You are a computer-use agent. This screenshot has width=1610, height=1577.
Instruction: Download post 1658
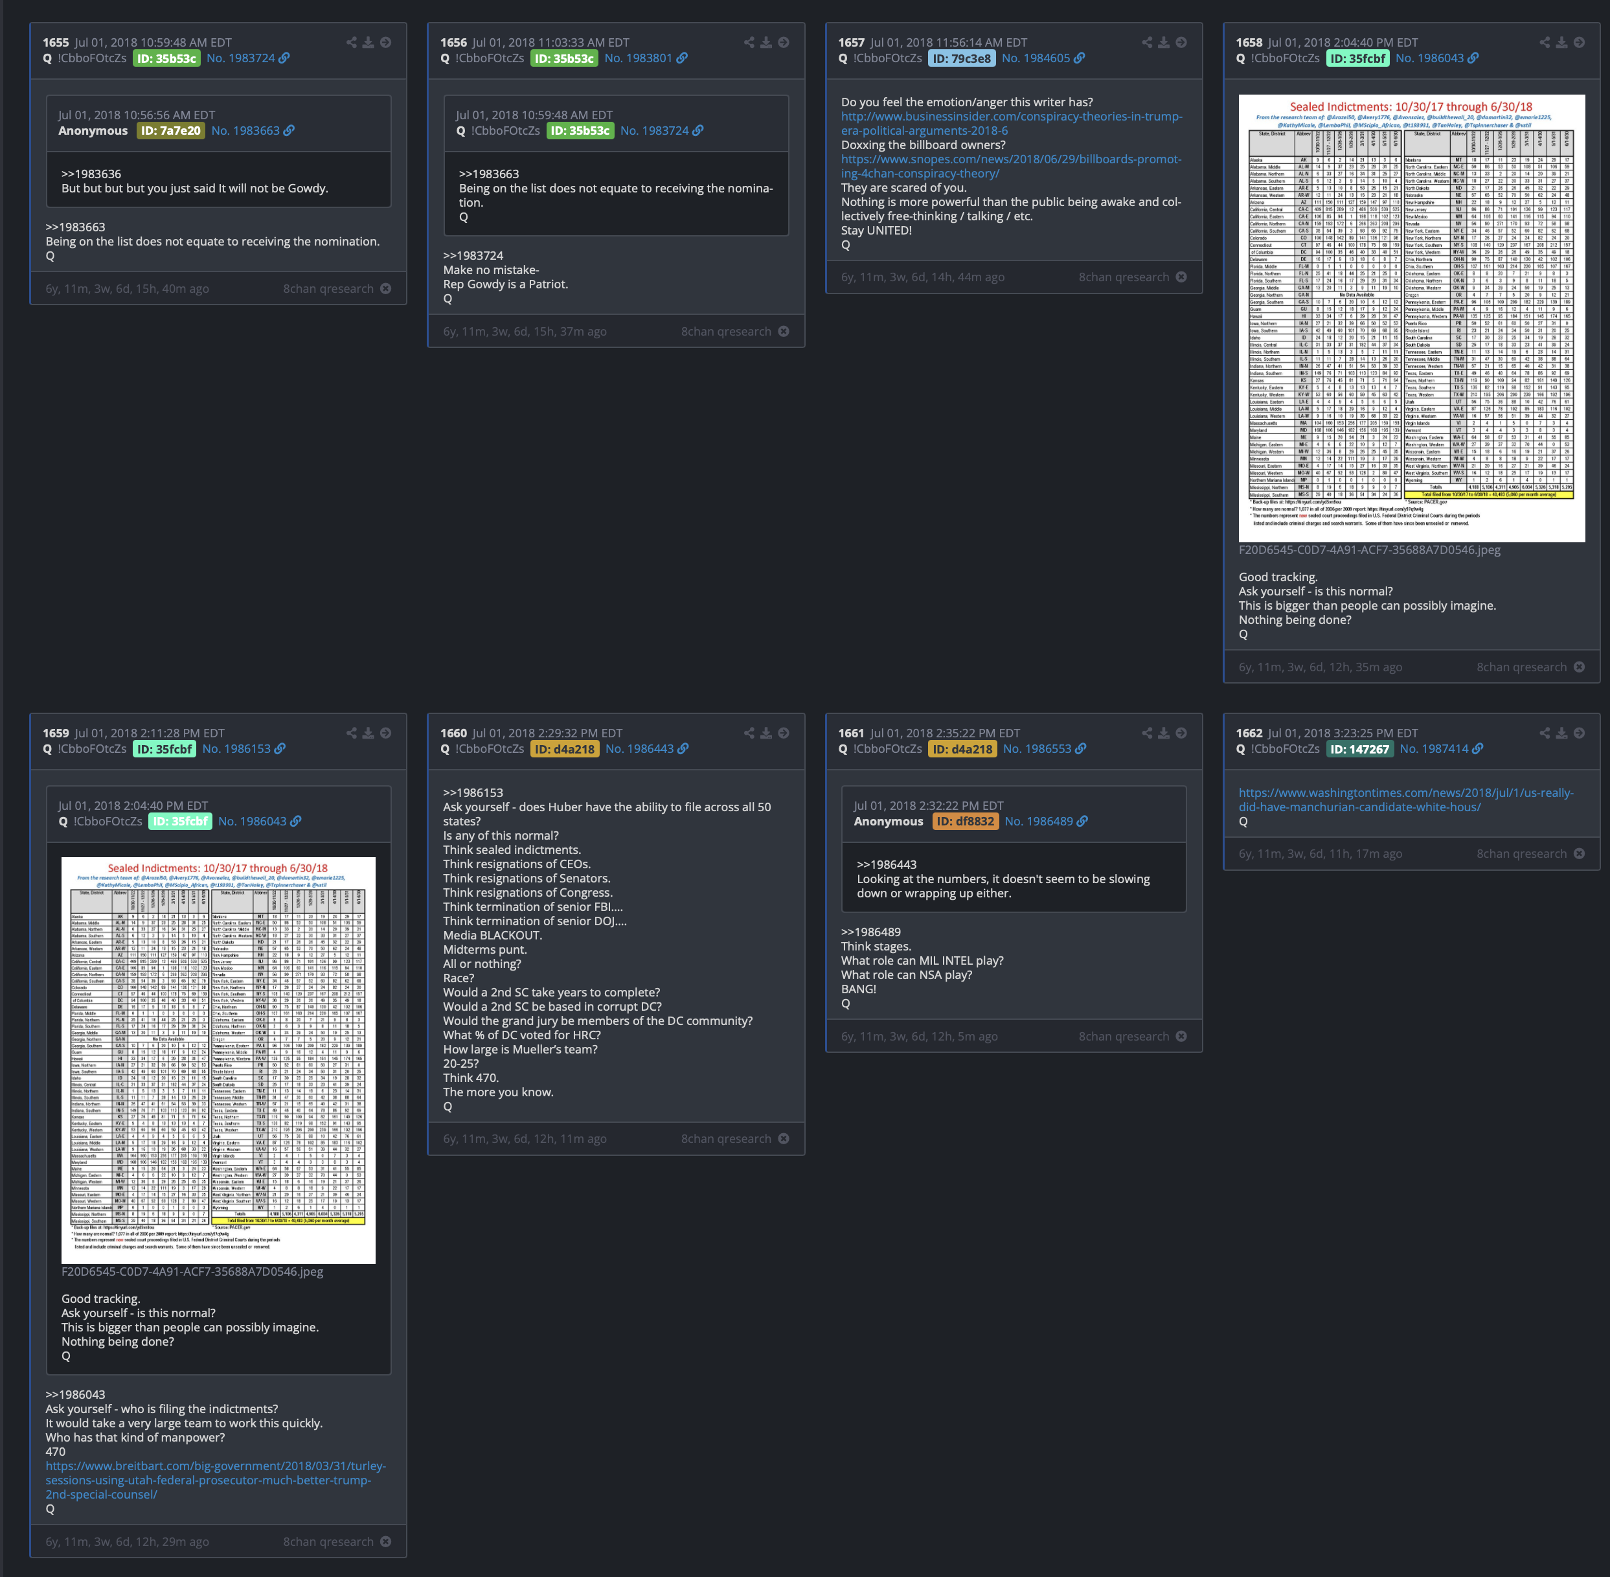(x=1562, y=42)
